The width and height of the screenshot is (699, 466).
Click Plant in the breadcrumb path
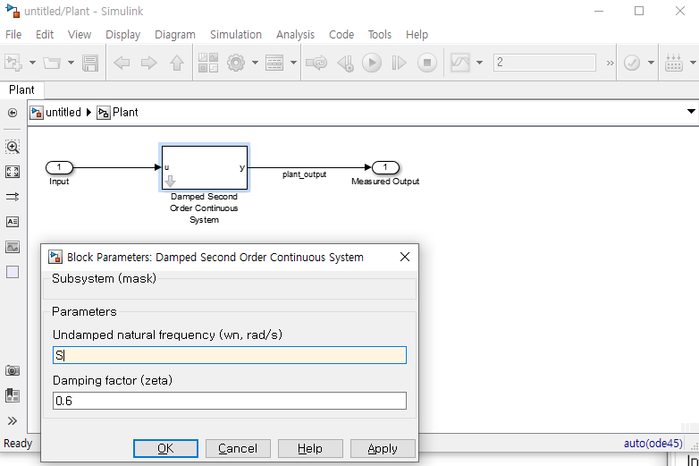click(x=125, y=113)
